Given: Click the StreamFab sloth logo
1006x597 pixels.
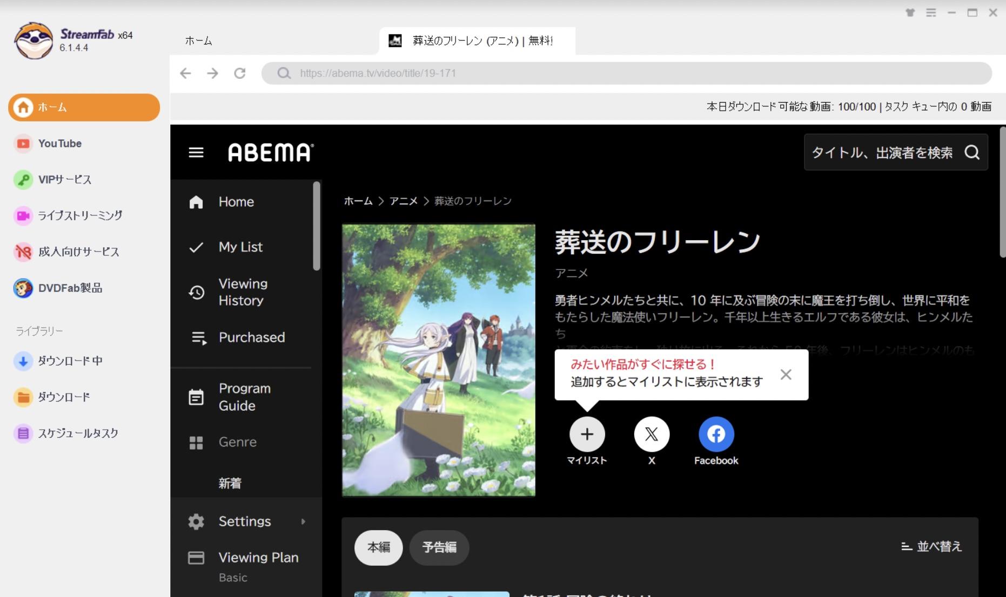Looking at the screenshot, I should (33, 40).
